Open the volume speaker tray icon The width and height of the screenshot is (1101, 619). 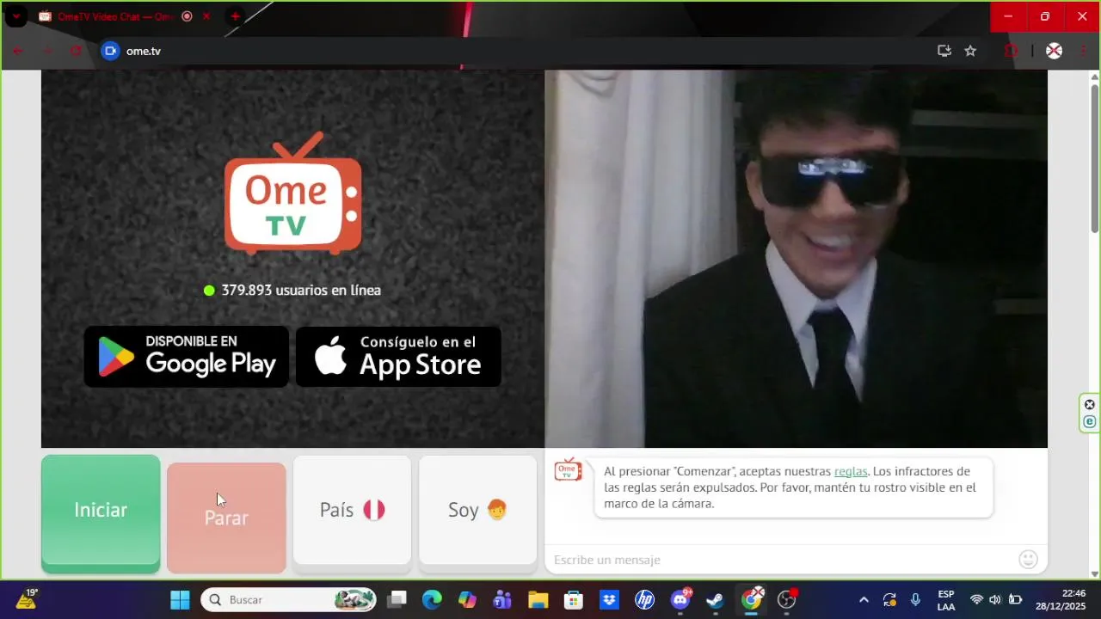click(995, 600)
